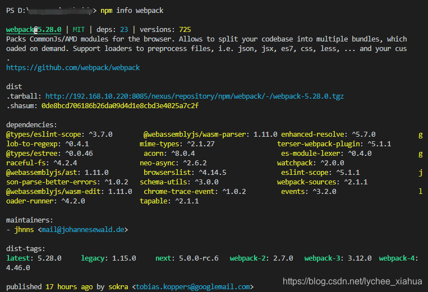Click the tapable ^2.1.1 entry

coord(169,201)
